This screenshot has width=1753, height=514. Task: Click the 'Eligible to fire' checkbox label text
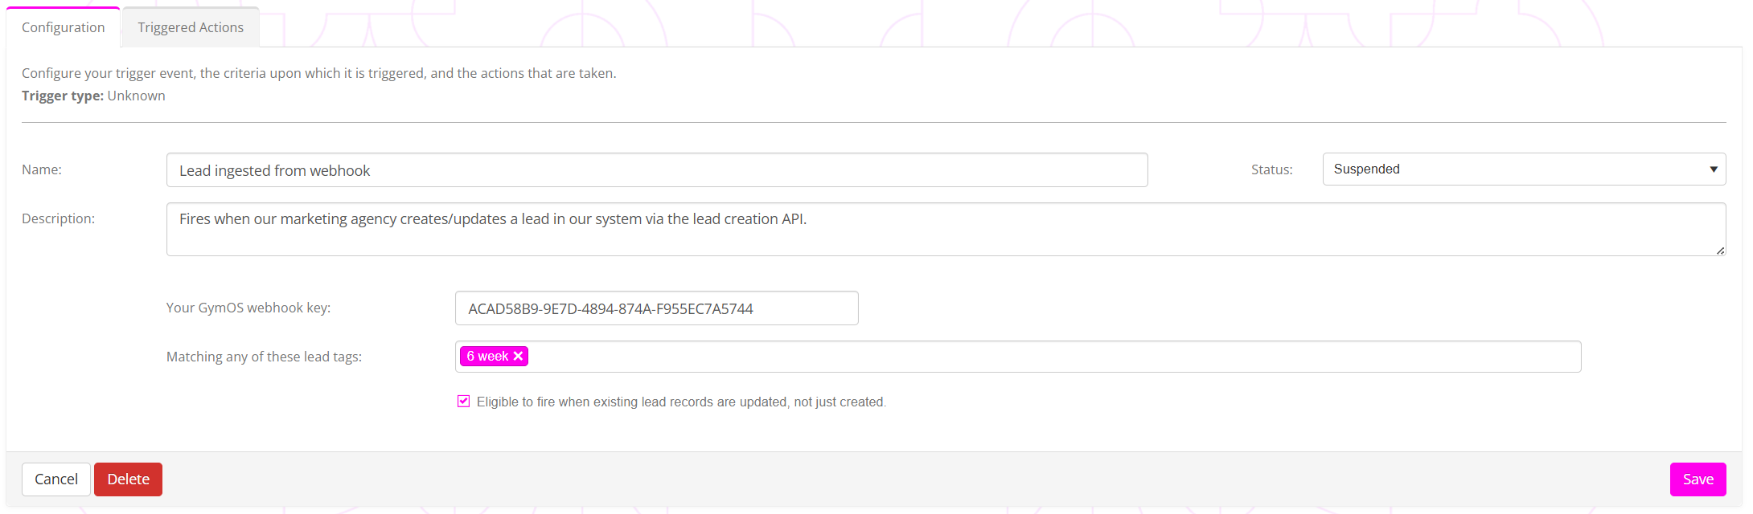pos(680,402)
